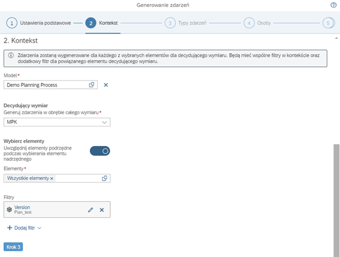The height and width of the screenshot is (257, 340).
Task: Toggle the include child elements switch
Action: click(x=100, y=151)
